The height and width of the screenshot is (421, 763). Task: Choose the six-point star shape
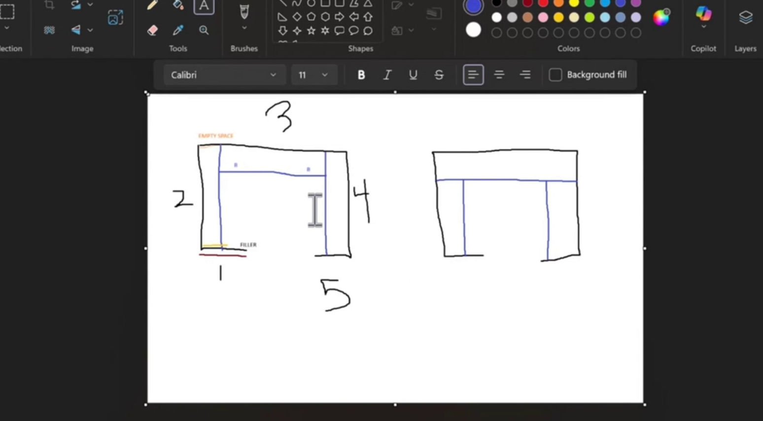325,31
